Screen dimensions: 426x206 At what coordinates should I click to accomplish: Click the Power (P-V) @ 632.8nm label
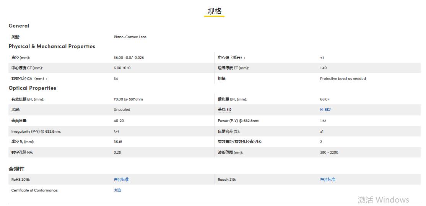point(239,120)
